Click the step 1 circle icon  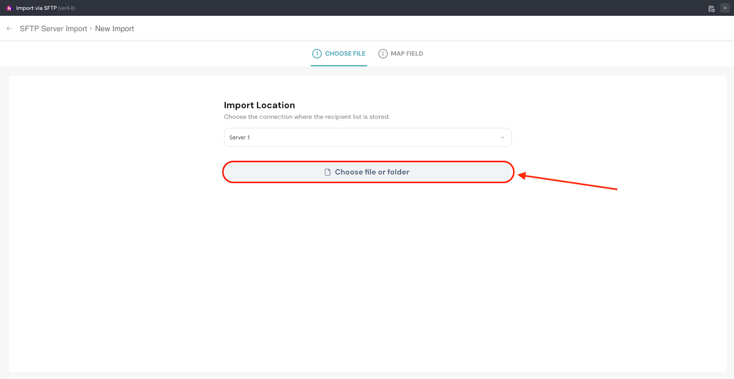click(317, 54)
